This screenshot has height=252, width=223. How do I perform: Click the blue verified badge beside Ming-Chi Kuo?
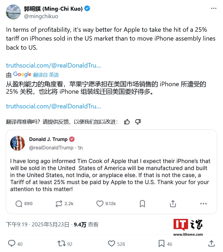[87, 8]
